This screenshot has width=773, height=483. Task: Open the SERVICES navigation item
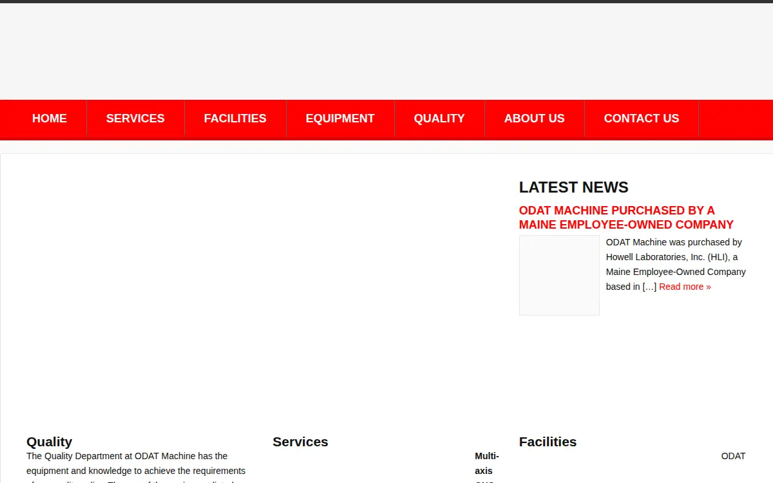click(x=135, y=118)
